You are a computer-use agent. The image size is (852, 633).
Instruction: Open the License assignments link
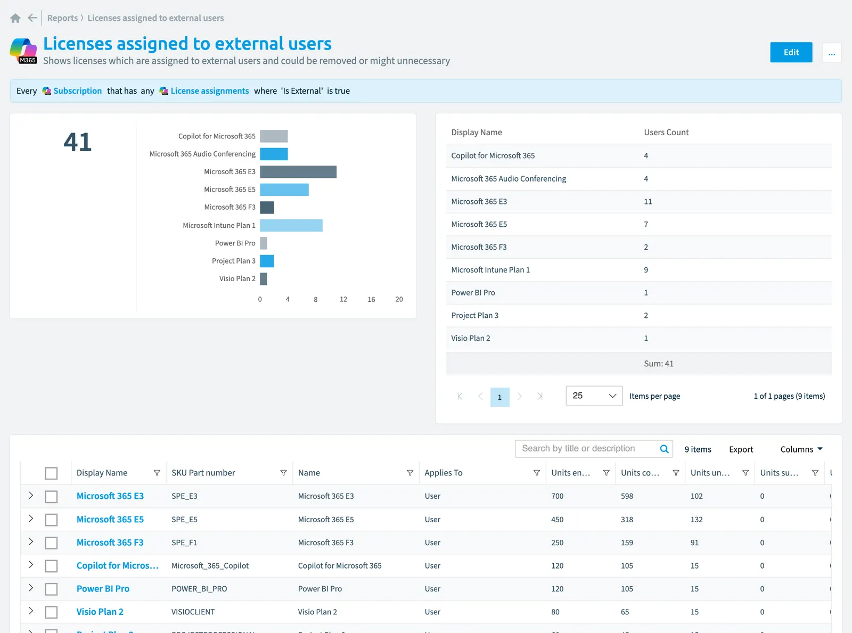click(209, 91)
